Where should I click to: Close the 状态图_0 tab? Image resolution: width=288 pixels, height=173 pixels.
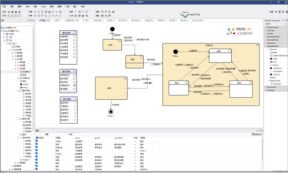(48, 20)
